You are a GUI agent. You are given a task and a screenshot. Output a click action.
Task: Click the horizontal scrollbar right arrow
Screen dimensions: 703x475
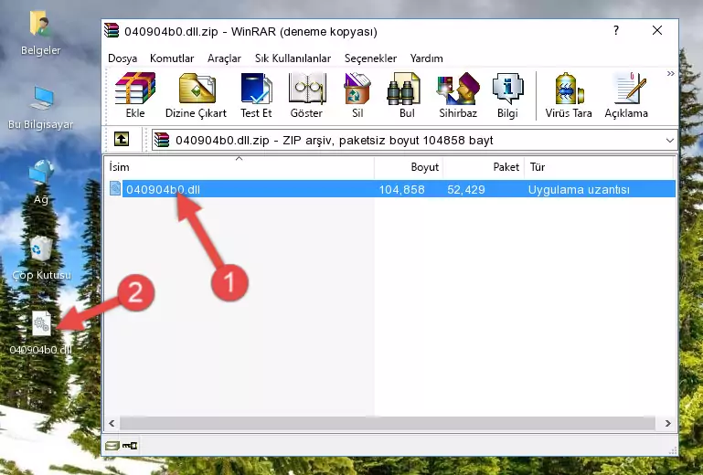(667, 423)
